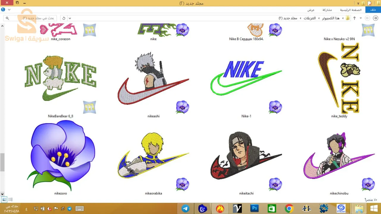Screen dimensions: 381x214
Task: Open the address bar history dropdown
Action: point(70,18)
